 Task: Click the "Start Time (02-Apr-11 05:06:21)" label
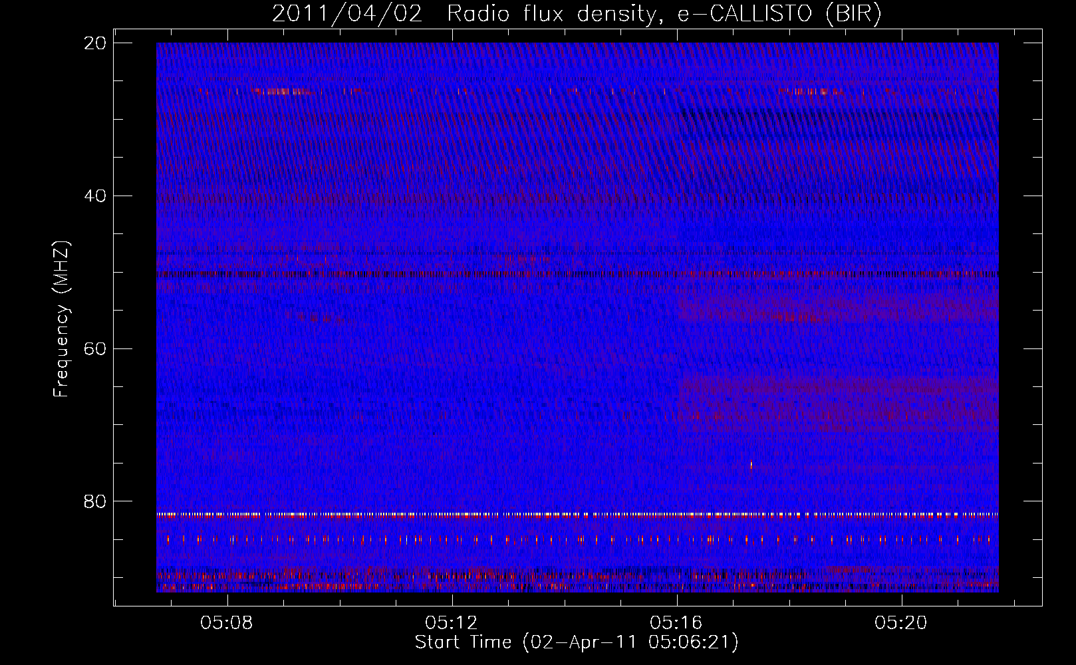click(577, 642)
